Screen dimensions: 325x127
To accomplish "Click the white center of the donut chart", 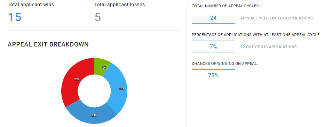I will [94, 91].
